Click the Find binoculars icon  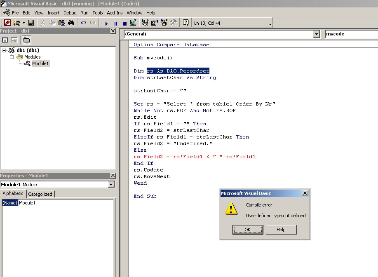[x=71, y=23]
